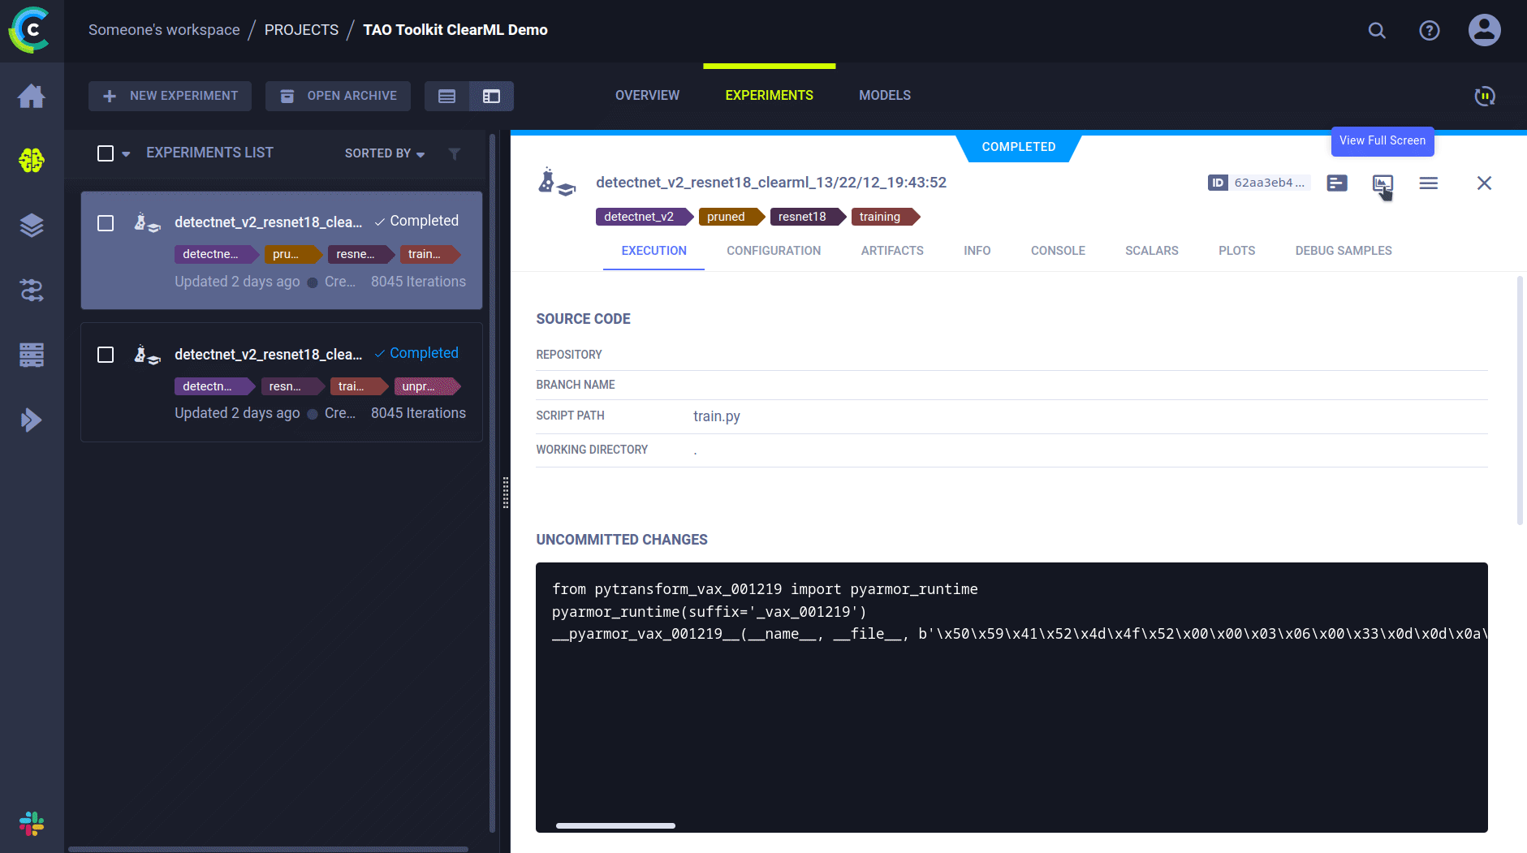This screenshot has height=853, width=1527.
Task: Click experiment title detectnet_v2_resnet18_clearml_13/22/12_19:43:52
Action: click(770, 183)
